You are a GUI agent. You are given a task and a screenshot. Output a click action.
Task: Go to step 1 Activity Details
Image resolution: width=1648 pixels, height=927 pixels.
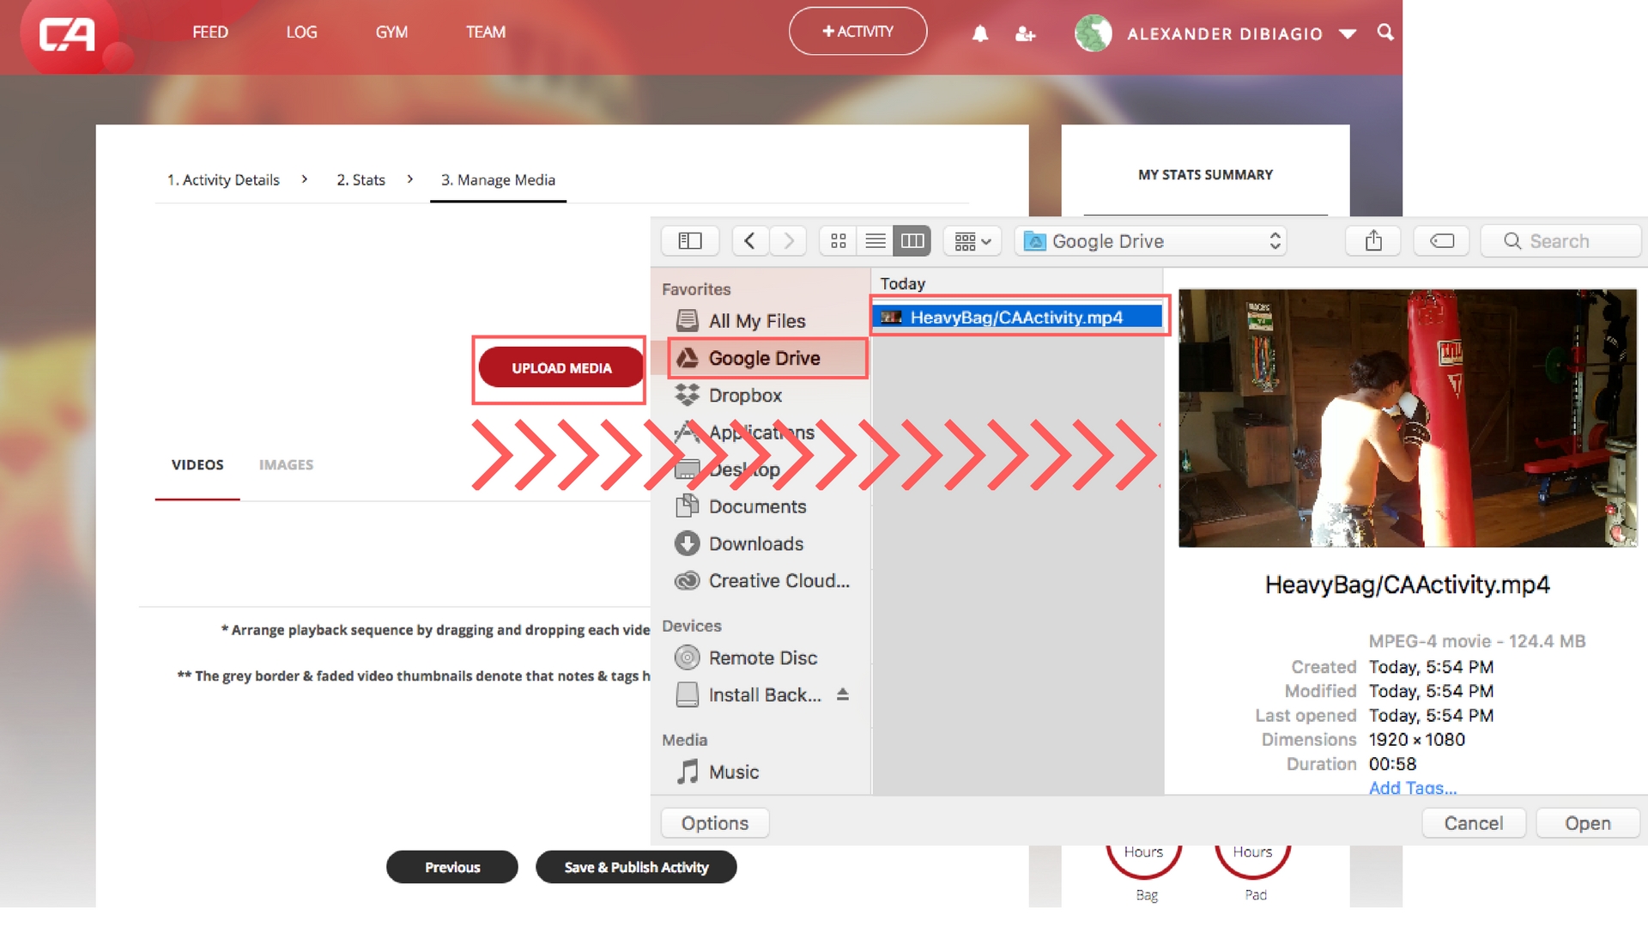(x=223, y=180)
